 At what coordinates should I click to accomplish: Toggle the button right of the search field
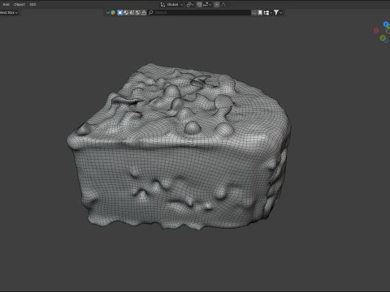[253, 12]
